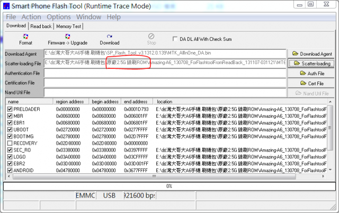Image resolution: width=339 pixels, height=213 pixels.
Task: Click the Auth File button
Action: [x=311, y=73]
